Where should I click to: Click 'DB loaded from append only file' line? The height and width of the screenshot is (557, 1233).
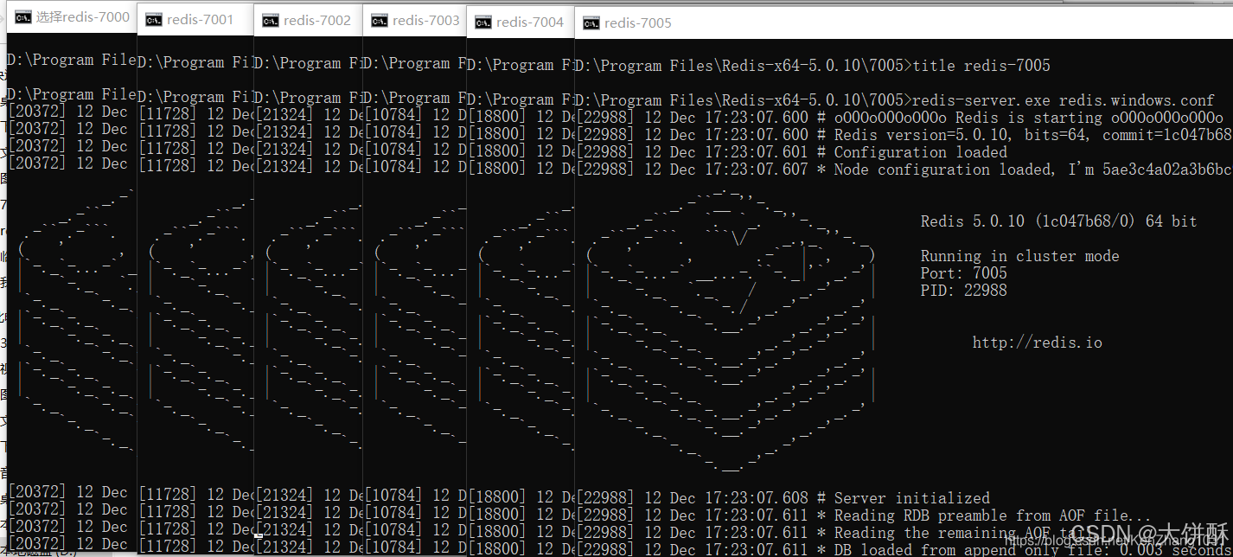tap(904, 549)
